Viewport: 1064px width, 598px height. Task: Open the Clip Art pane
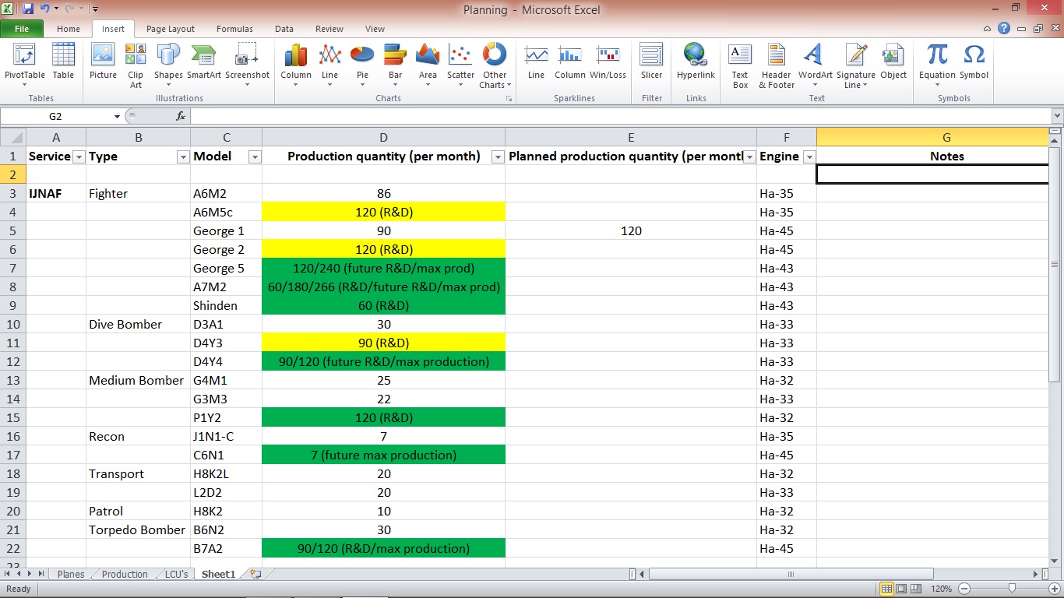coord(136,65)
